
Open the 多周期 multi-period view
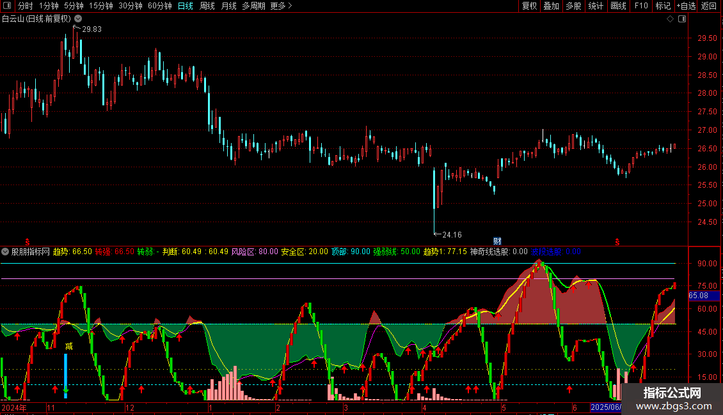coord(253,6)
